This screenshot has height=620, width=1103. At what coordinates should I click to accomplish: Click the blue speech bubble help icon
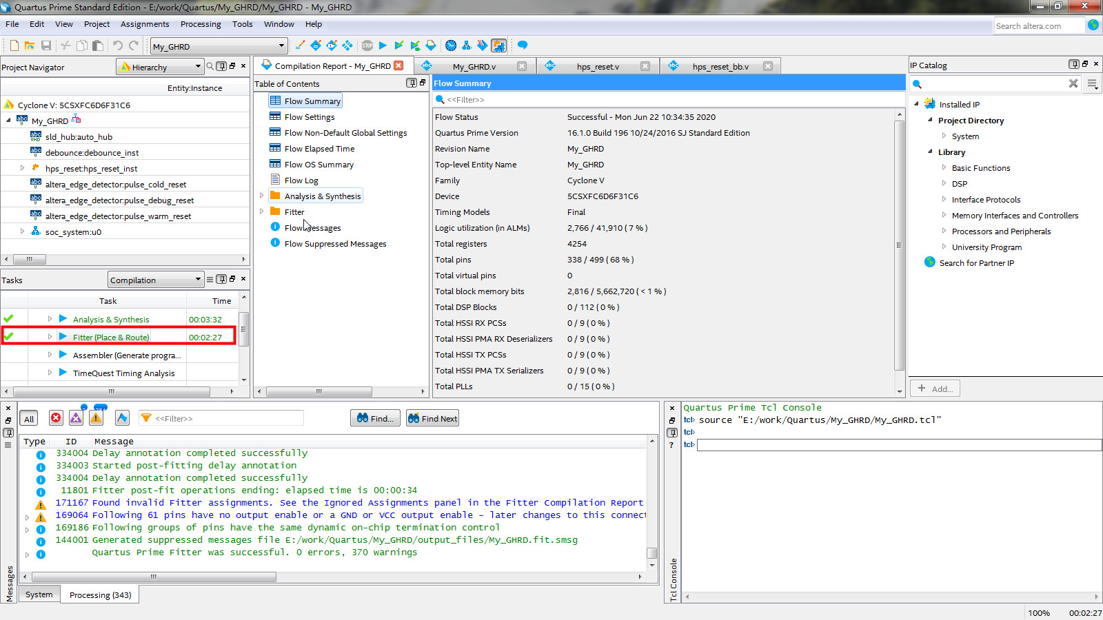523,45
